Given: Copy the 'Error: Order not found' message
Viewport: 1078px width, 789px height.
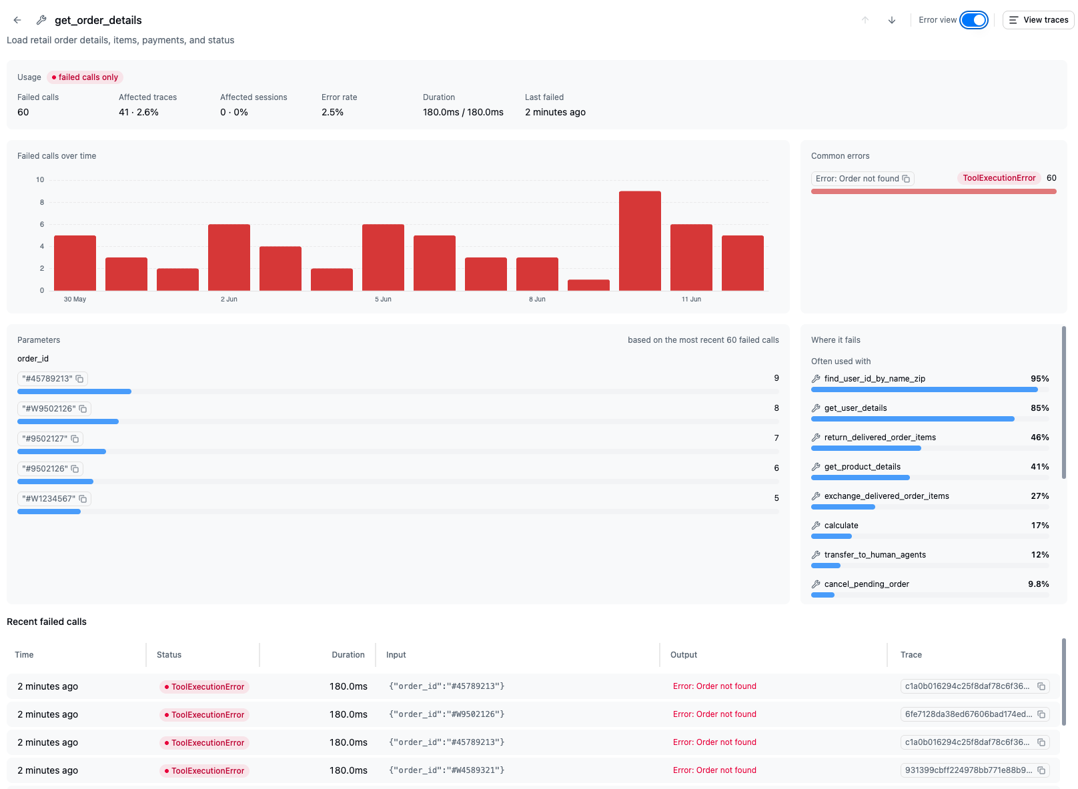Looking at the screenshot, I should [906, 179].
